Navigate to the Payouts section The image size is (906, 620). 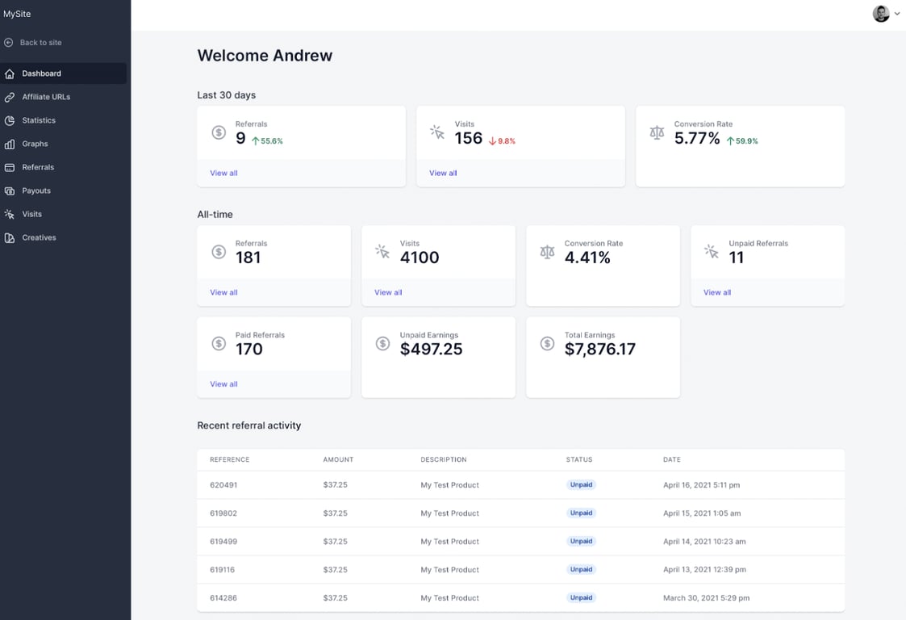coord(36,191)
